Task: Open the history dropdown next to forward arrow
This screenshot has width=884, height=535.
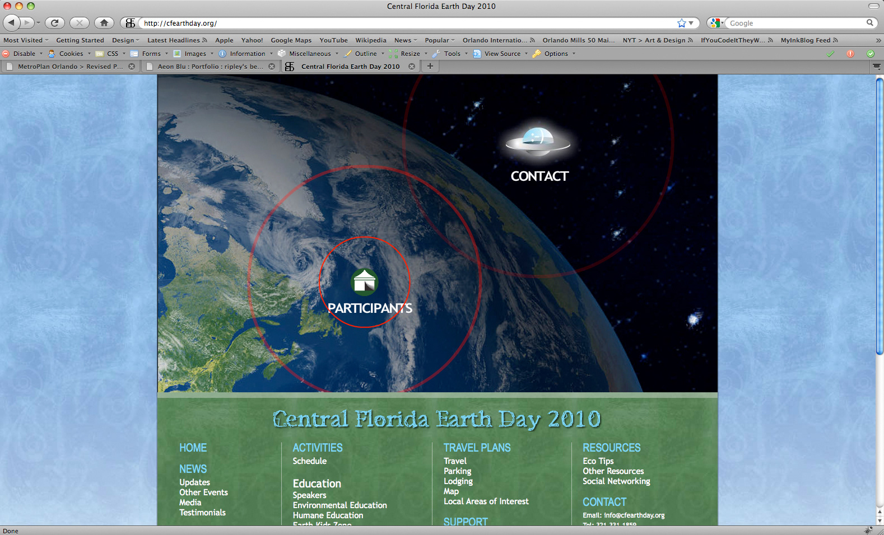Action: point(38,23)
